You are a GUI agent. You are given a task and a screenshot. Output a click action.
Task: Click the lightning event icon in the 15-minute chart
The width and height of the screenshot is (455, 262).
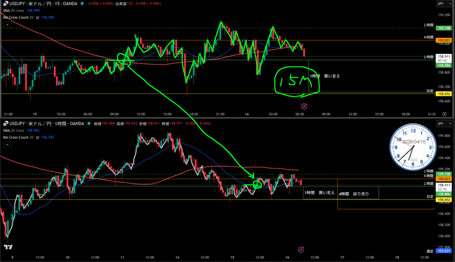tap(304, 106)
